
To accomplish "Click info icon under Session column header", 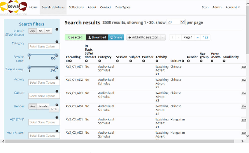I will 117,61.
